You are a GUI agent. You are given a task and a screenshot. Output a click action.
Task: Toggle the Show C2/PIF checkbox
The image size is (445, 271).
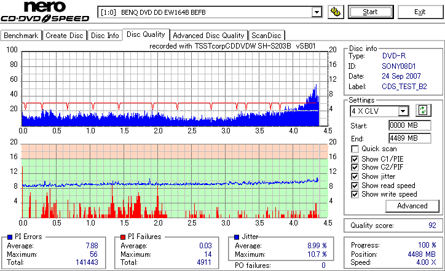tap(355, 167)
